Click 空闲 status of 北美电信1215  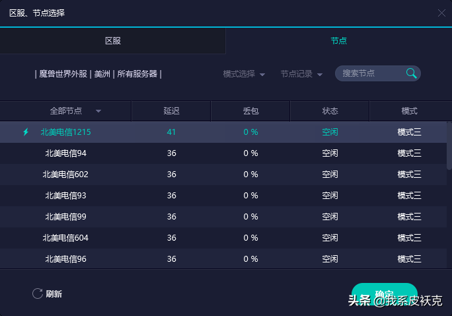[330, 132]
